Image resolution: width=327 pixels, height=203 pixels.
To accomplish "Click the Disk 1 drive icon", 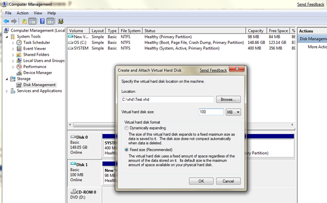I will pos(73,163).
